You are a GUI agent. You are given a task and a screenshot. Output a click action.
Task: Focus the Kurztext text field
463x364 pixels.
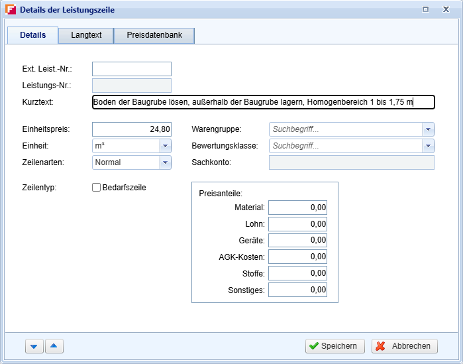(x=263, y=102)
